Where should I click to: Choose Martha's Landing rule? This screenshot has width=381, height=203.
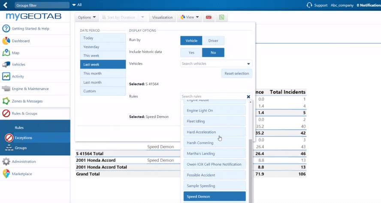[215, 153]
